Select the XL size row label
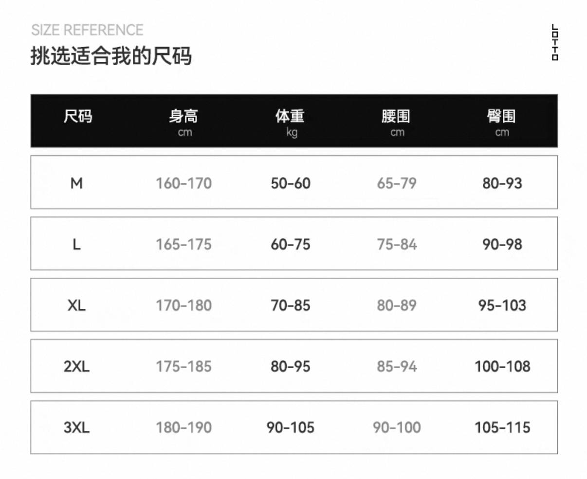587x479 pixels. (76, 305)
